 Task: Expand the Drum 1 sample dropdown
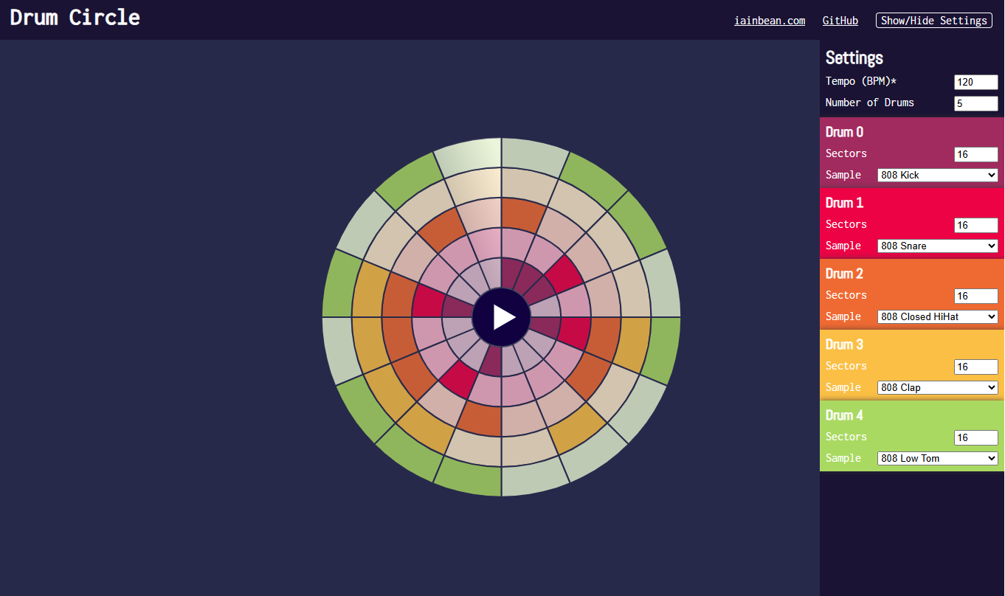click(937, 246)
